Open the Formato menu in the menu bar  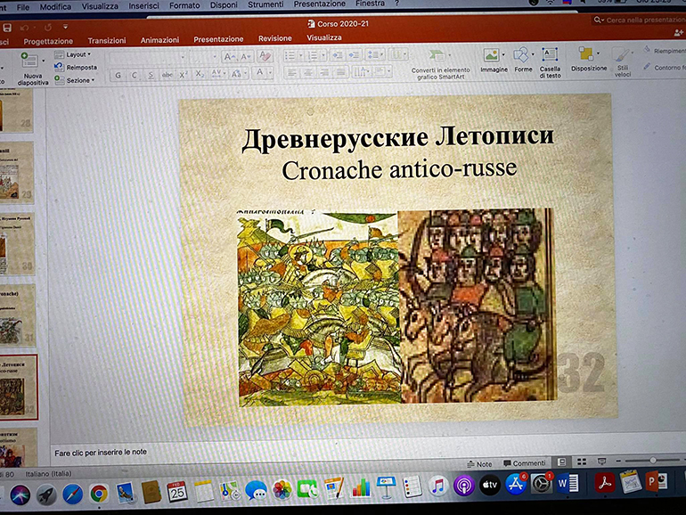pos(184,5)
